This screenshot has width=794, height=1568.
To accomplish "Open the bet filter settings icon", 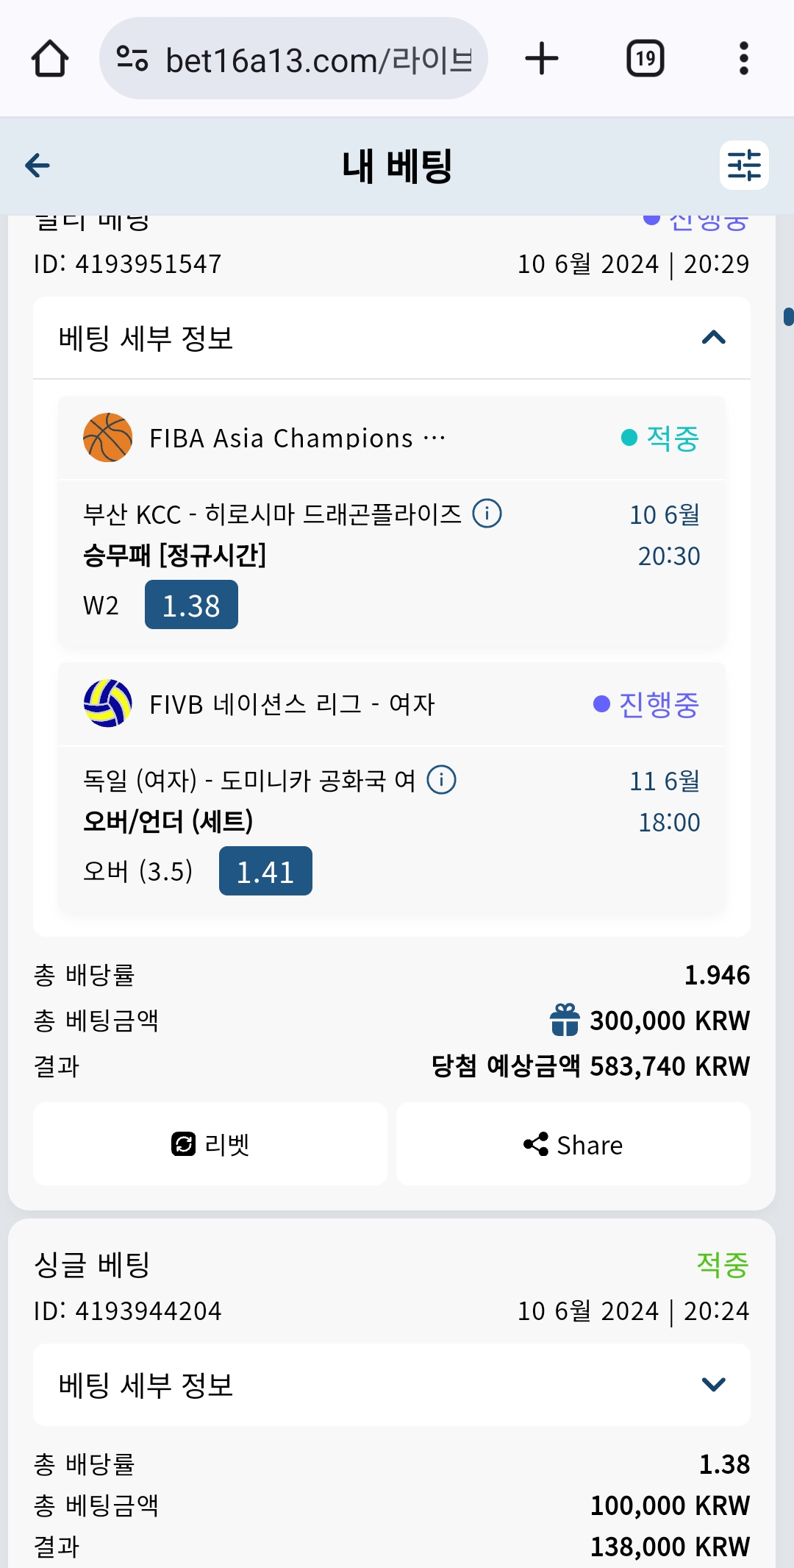I will 743,166.
